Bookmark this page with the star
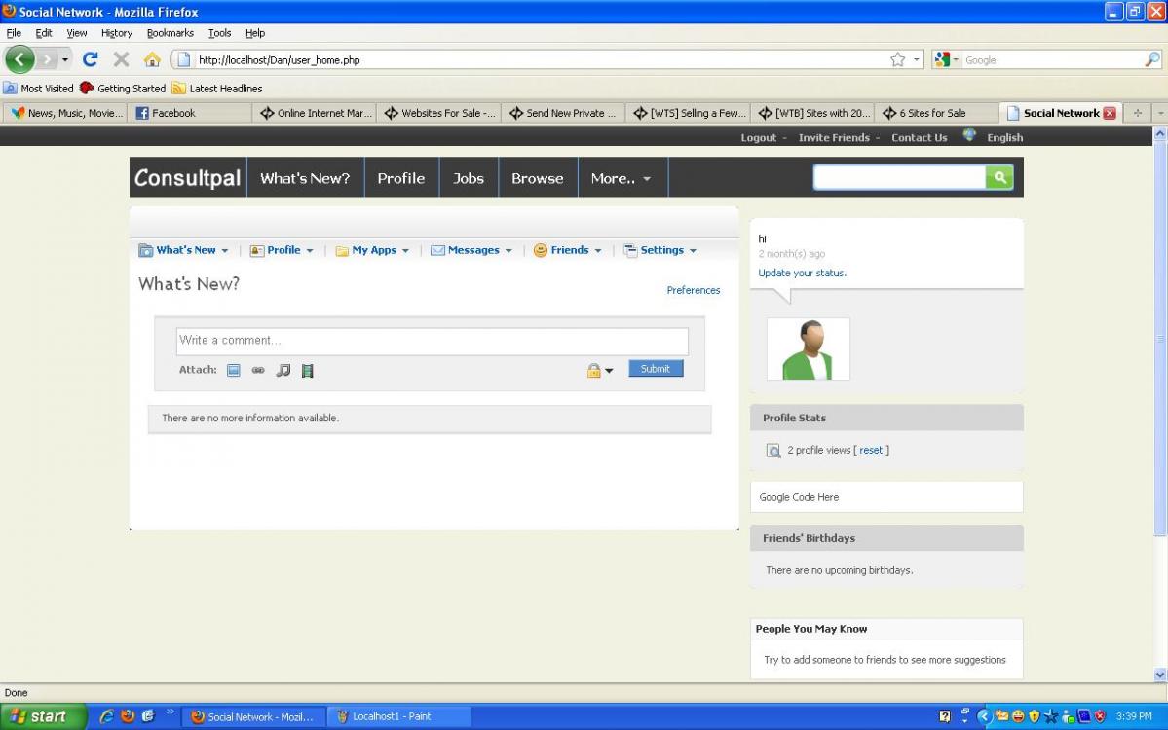 tap(897, 59)
